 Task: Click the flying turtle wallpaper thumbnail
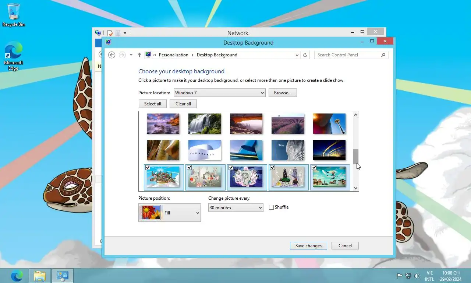pyautogui.click(x=163, y=177)
